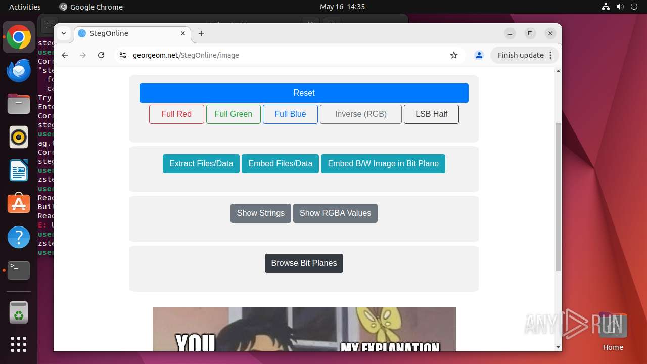Screen dimensions: 647x364
Task: Show Applications grid
Action: (19, 344)
